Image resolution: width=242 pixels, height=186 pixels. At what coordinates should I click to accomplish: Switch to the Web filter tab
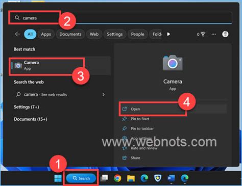[x=94, y=34]
